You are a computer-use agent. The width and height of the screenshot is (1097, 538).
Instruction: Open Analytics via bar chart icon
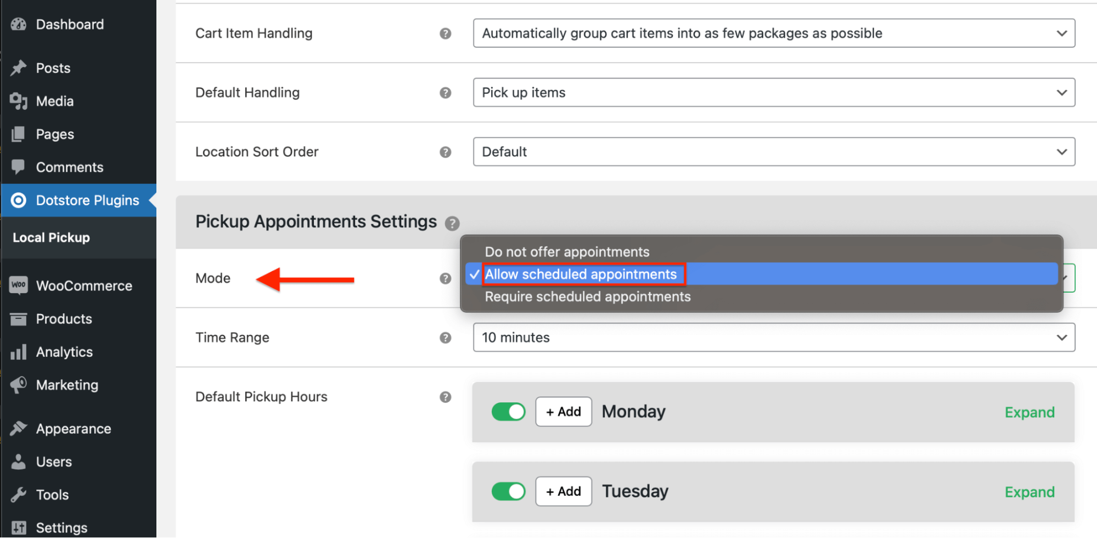(x=18, y=351)
